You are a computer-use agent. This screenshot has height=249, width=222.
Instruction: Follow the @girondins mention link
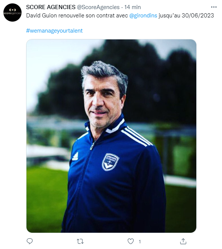click(143, 16)
